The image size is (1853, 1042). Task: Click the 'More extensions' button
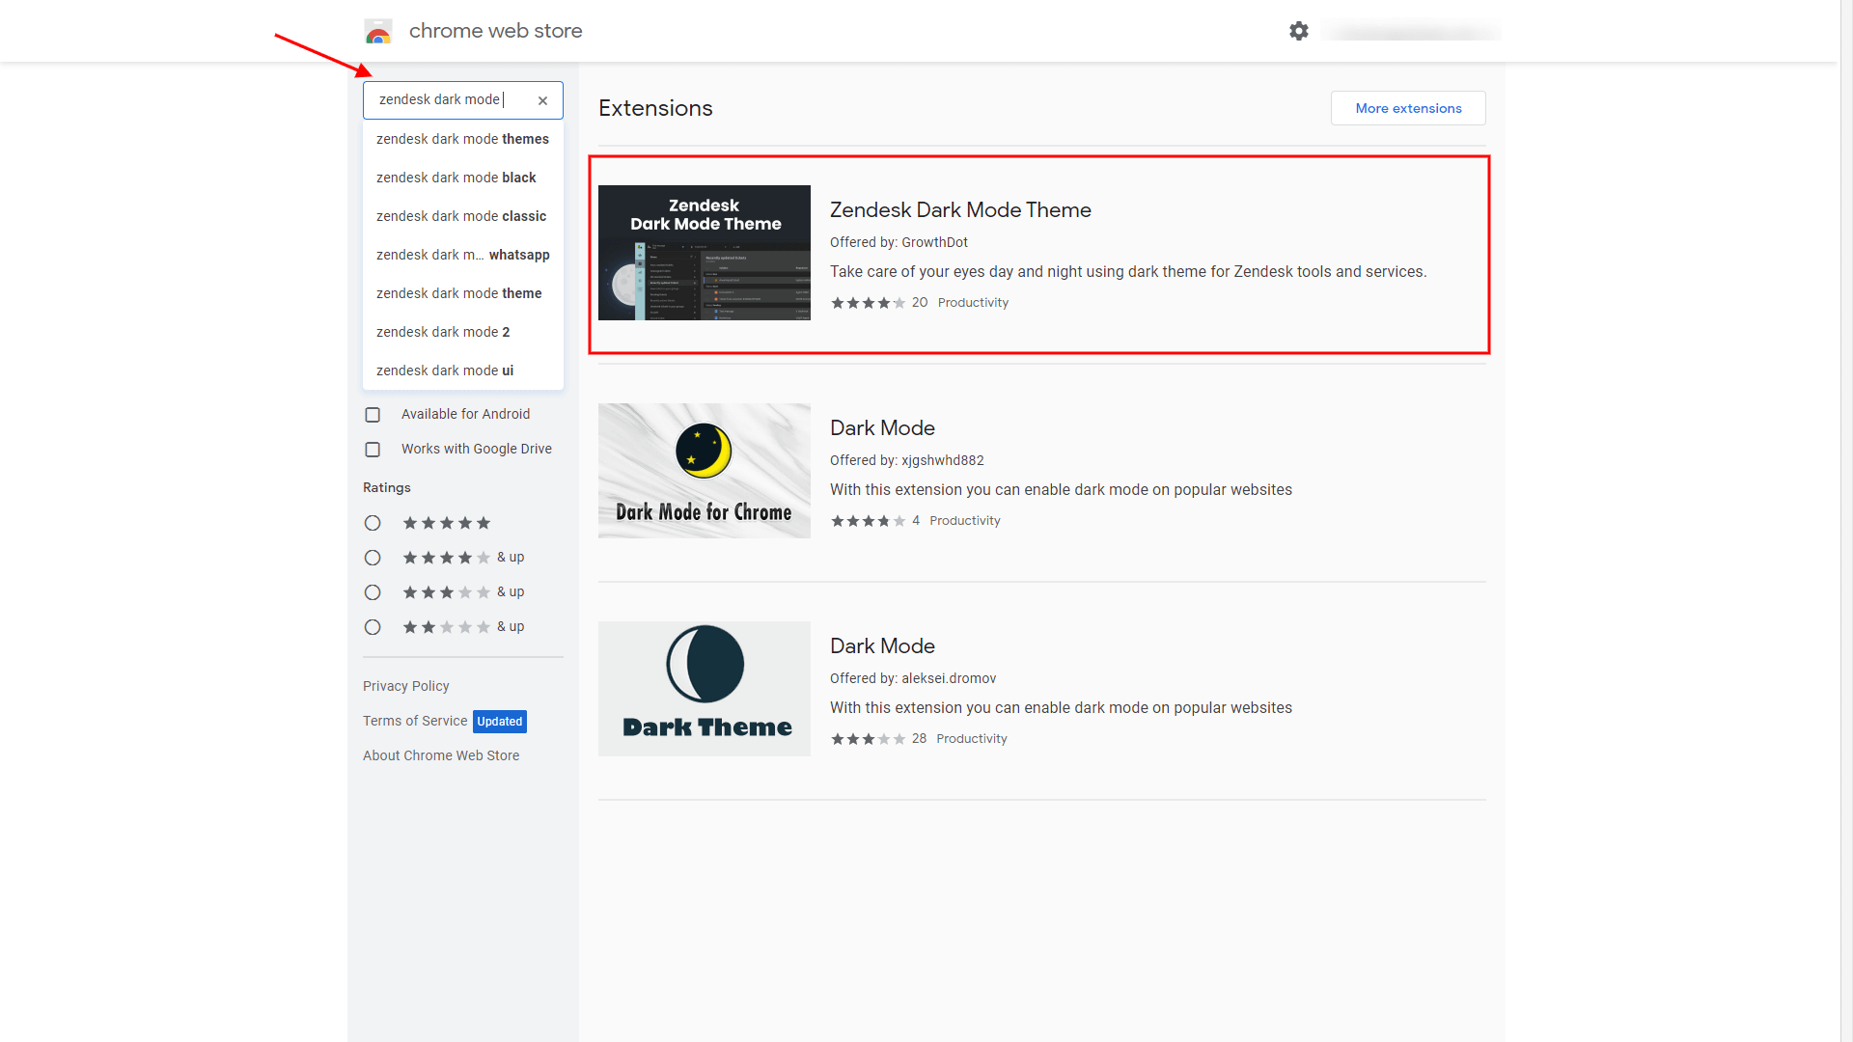1408,108
